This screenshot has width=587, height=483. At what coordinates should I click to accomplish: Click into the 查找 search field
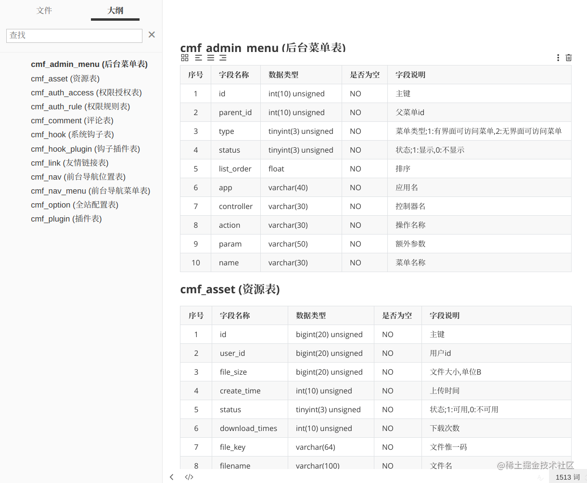[74, 35]
